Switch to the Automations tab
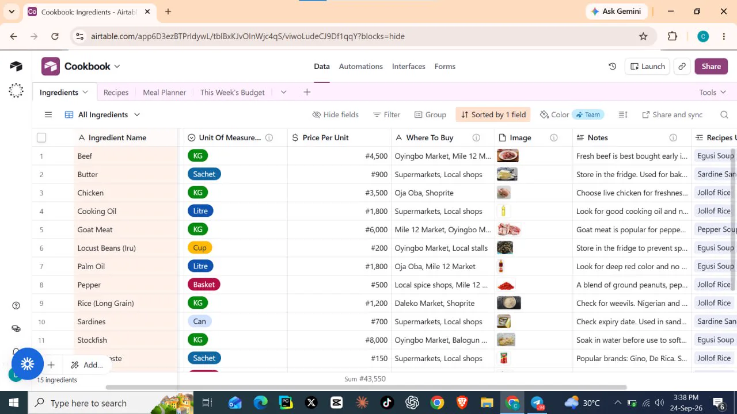The width and height of the screenshot is (737, 414). tap(360, 66)
